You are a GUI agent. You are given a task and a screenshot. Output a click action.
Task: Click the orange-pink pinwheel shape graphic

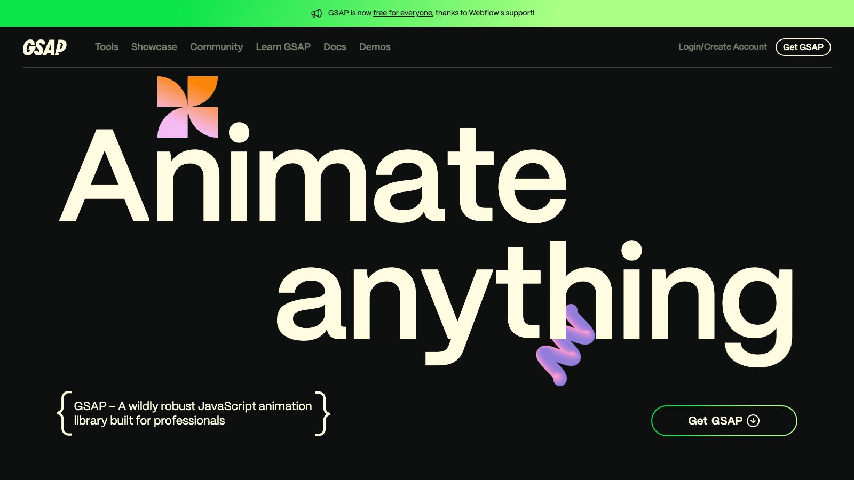click(187, 107)
